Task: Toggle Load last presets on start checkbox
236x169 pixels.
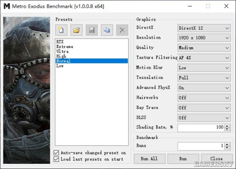Action: coord(56,159)
